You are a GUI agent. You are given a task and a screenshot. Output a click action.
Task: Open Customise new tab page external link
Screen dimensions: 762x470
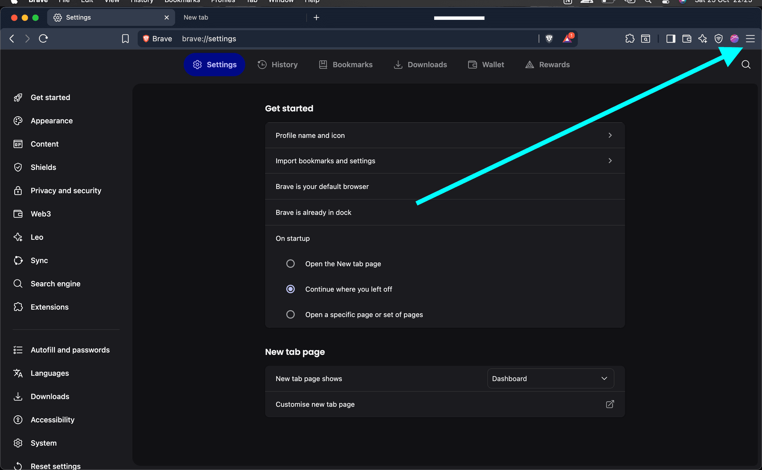[x=610, y=404]
